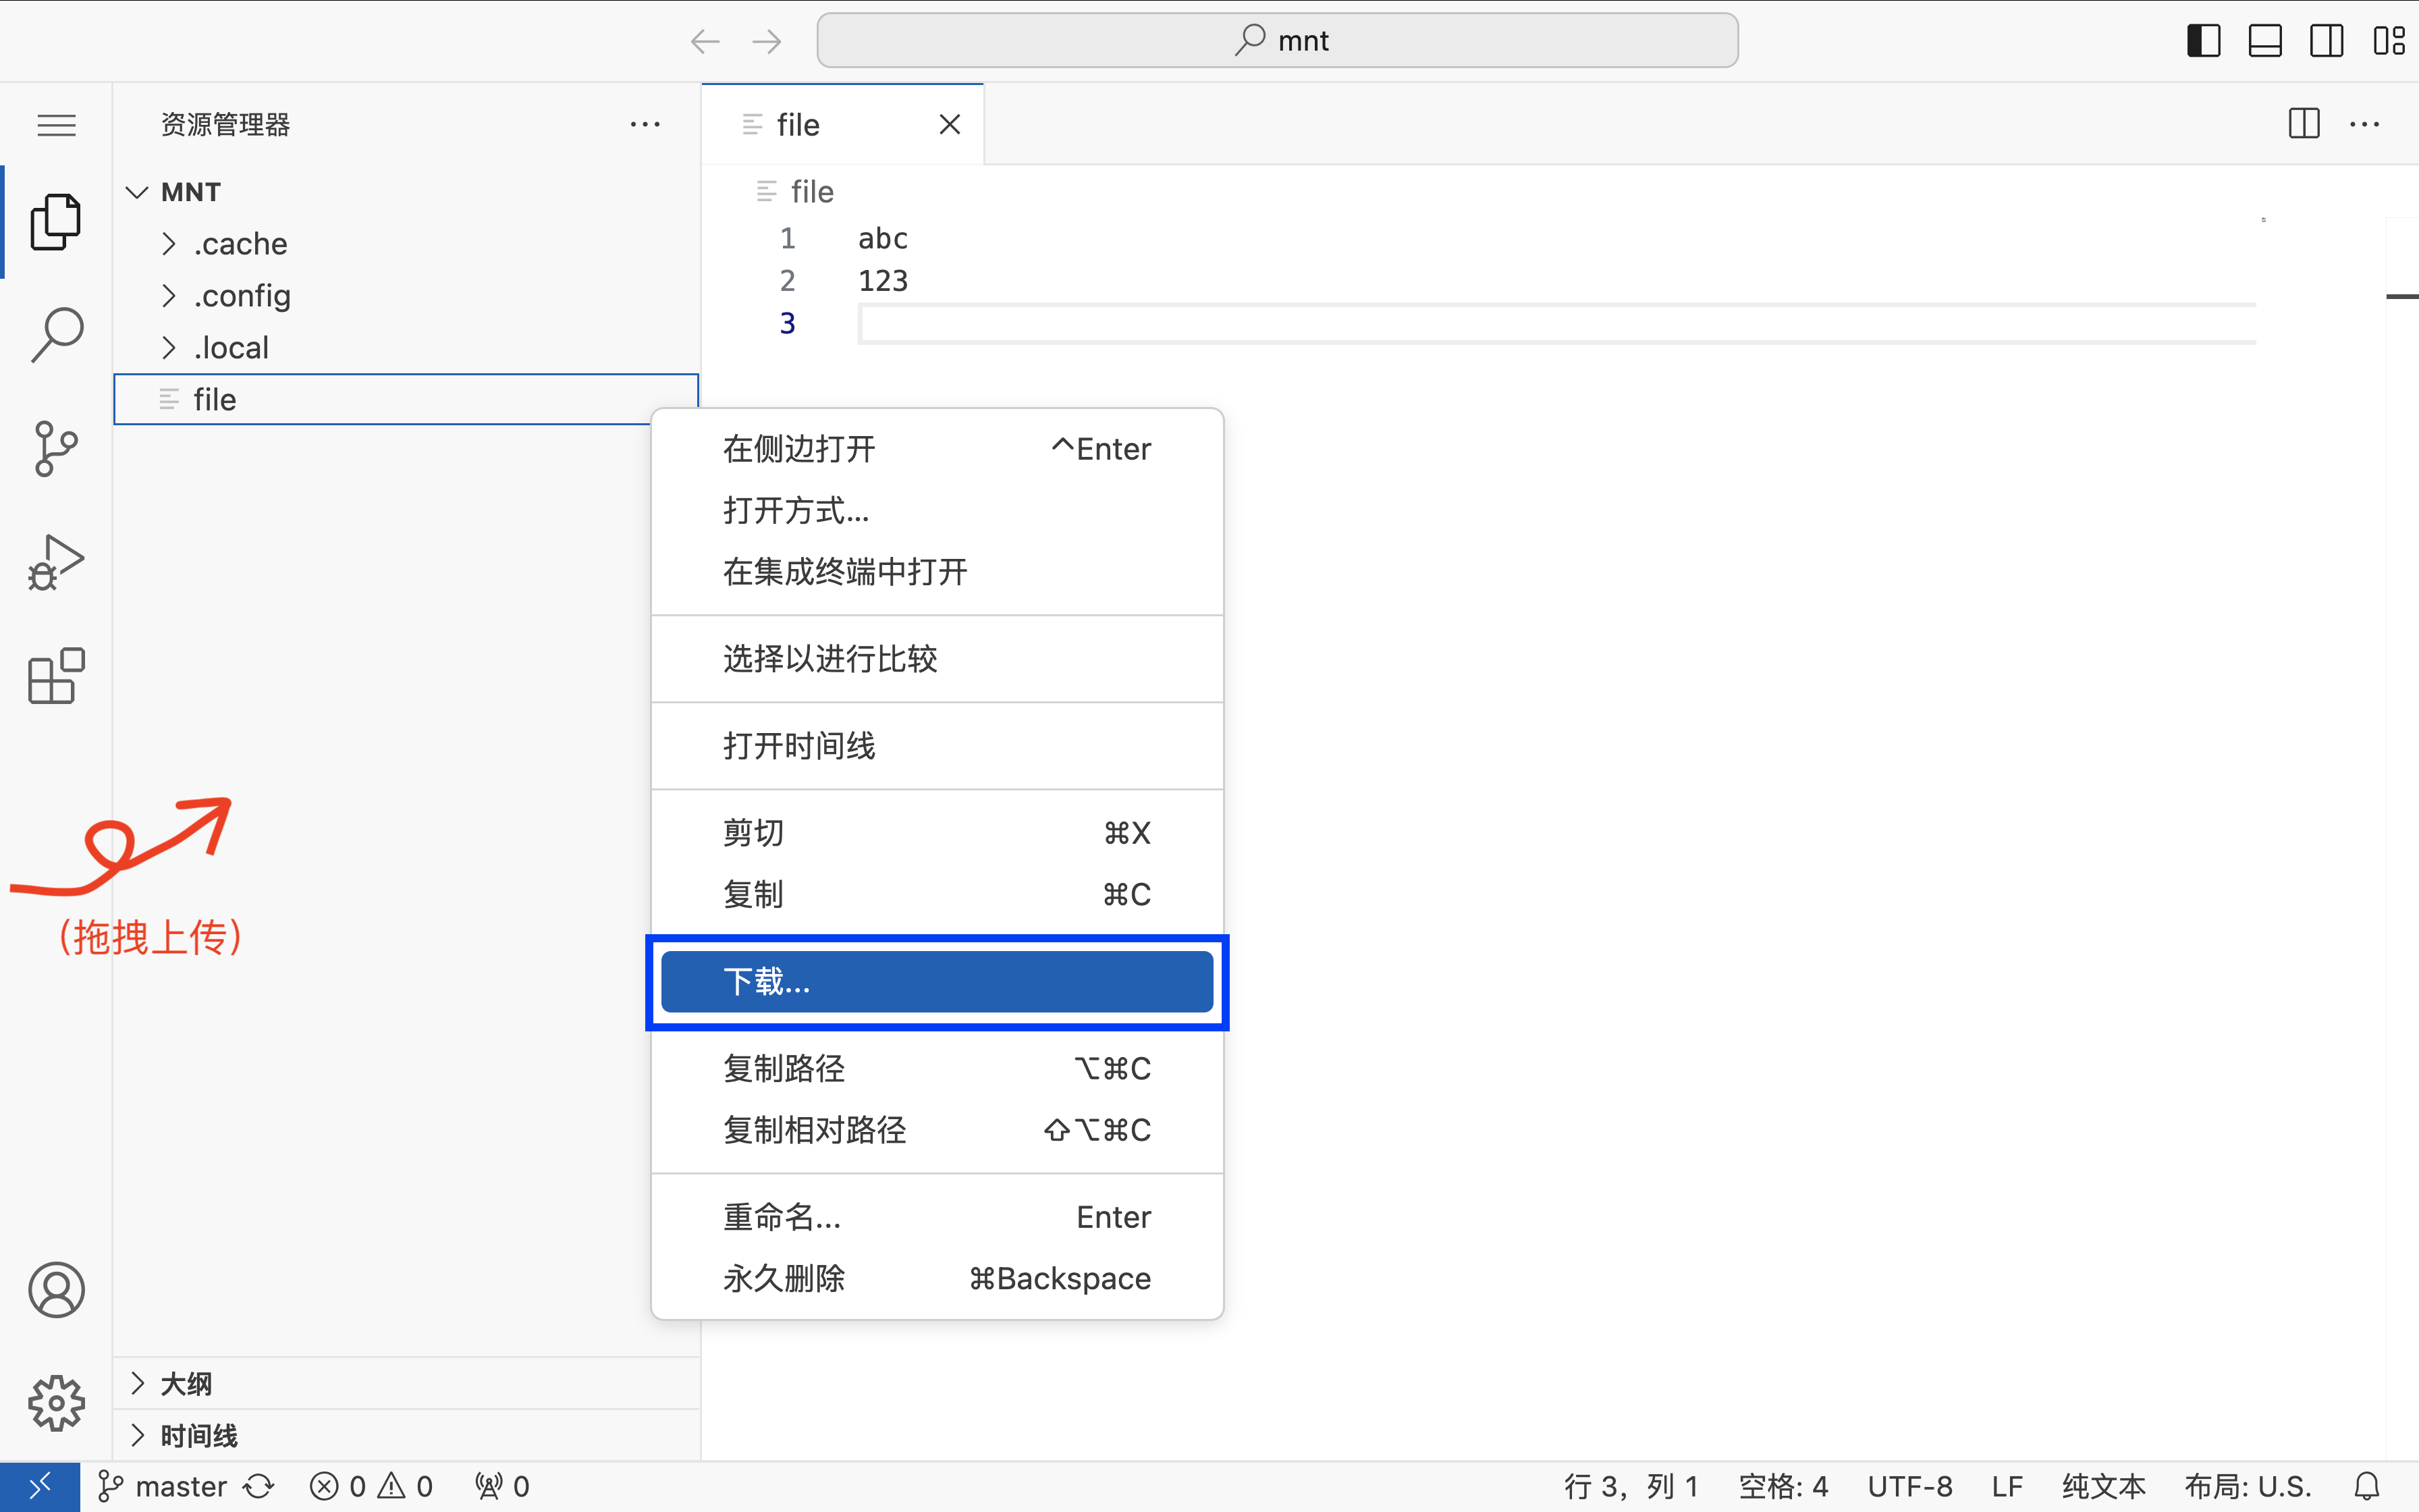Image resolution: width=2419 pixels, height=1512 pixels.
Task: Open the Source Control view icon
Action: pos(56,448)
